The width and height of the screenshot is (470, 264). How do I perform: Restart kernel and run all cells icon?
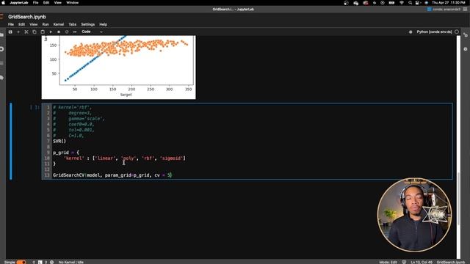coord(75,32)
